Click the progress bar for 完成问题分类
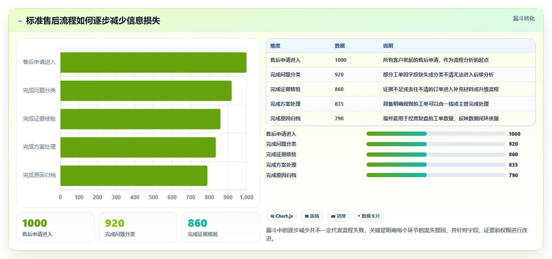552x259 pixels. pyautogui.click(x=436, y=144)
